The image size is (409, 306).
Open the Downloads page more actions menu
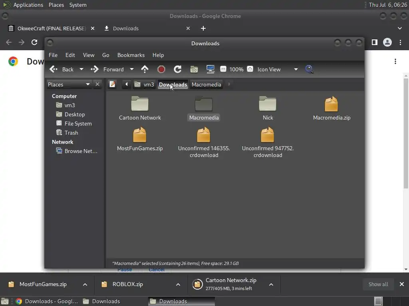tap(395, 61)
